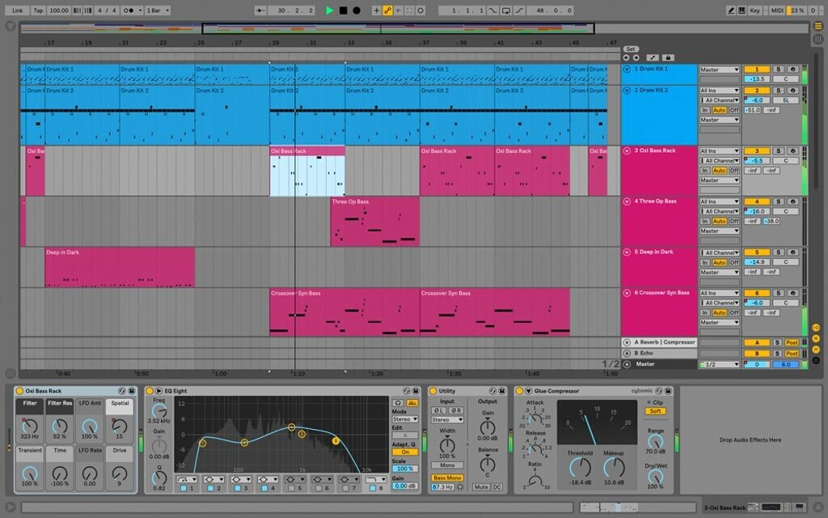Click the Record button in the transport
The width and height of the screenshot is (828, 518).
click(x=357, y=10)
